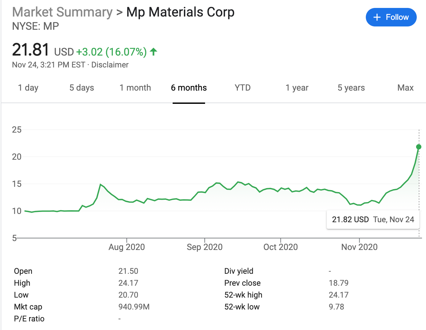Click the Oct 2020 axis label
Viewport: 426px width, 330px height.
(280, 247)
